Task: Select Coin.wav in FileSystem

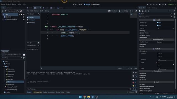Action: [11, 69]
